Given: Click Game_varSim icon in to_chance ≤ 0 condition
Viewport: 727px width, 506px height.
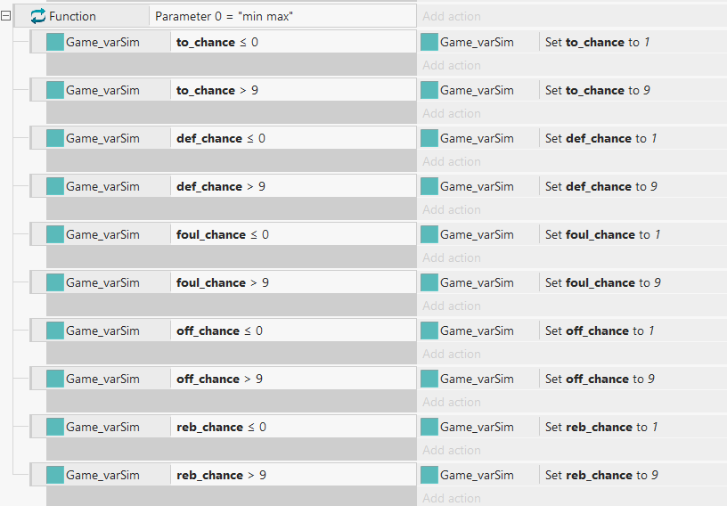Looking at the screenshot, I should pyautogui.click(x=55, y=42).
